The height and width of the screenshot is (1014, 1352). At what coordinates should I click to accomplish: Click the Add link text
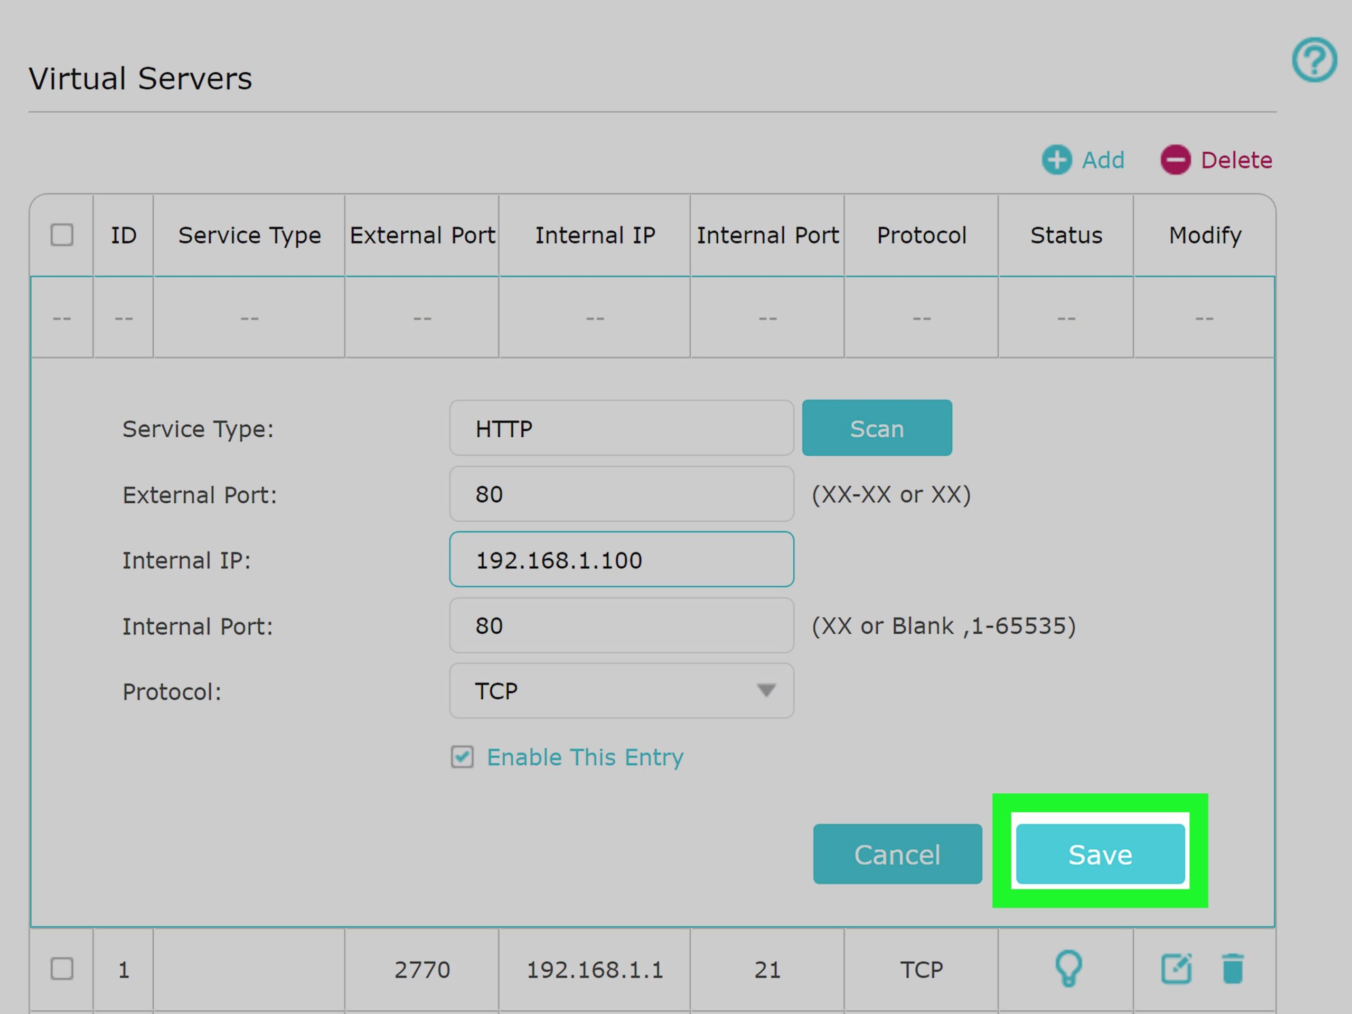click(1103, 160)
